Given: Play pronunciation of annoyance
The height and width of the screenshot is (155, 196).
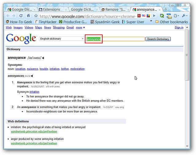Looking at the screenshot, I should (x=43, y=58).
